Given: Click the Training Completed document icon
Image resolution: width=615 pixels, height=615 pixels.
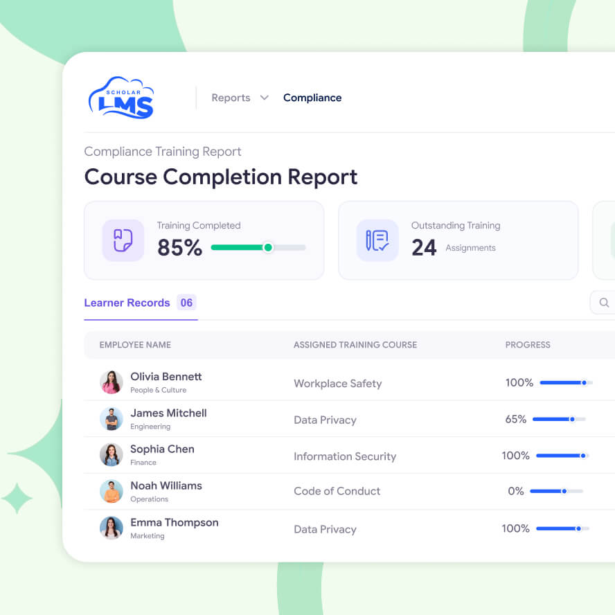Looking at the screenshot, I should 123,240.
